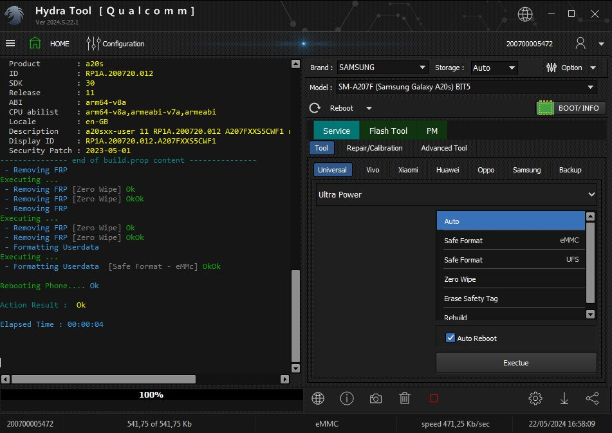Open the user account profile icon

pyautogui.click(x=580, y=43)
